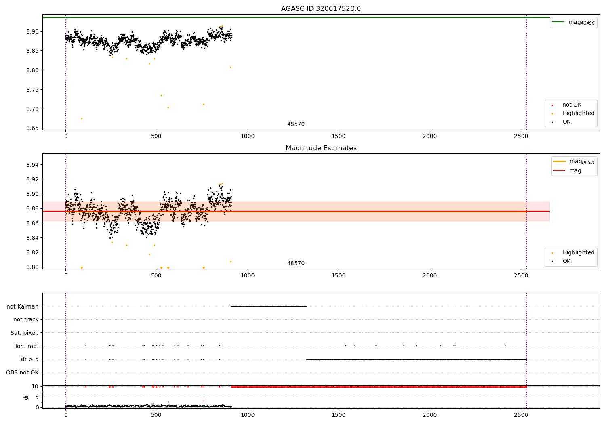The width and height of the screenshot is (606, 424).
Task: Click the 48570 label in the top plot
Action: 296,124
